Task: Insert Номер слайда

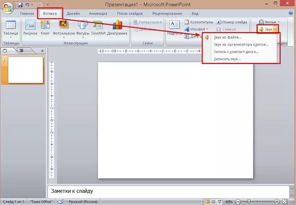Action: (232, 22)
